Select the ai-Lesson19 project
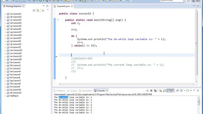This screenshot has height=114, width=203. (x=16, y=38)
